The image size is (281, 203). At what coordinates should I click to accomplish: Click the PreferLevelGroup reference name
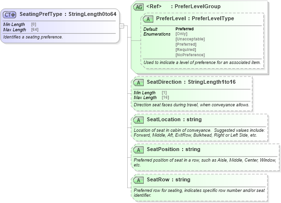coord(198,6)
